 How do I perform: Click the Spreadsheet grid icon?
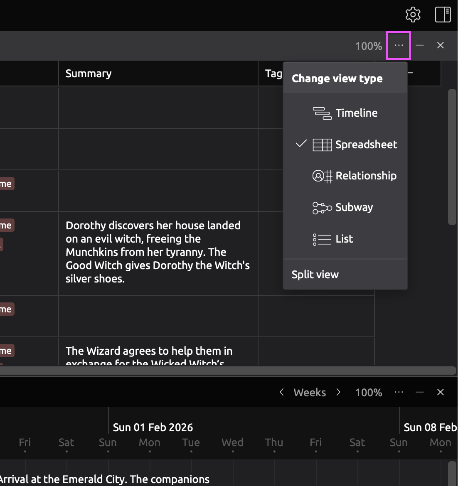click(x=322, y=145)
